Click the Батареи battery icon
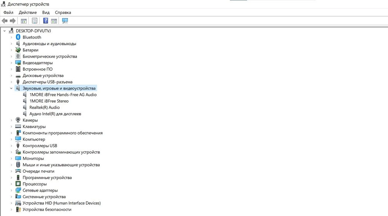The image size is (388, 216). 18,50
